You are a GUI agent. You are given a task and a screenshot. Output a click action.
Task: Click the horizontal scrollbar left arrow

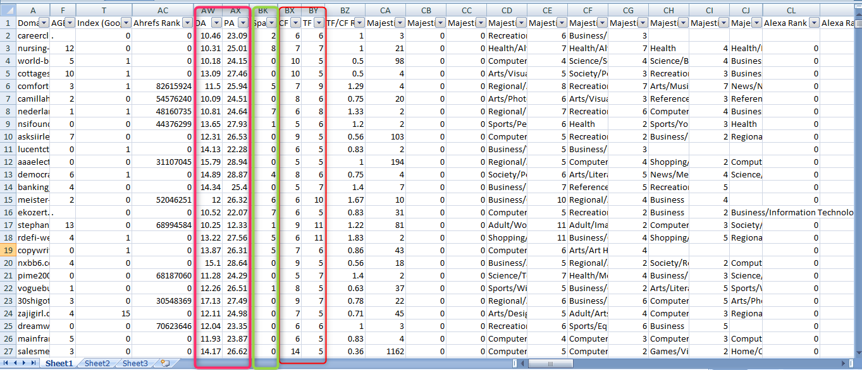tap(523, 364)
